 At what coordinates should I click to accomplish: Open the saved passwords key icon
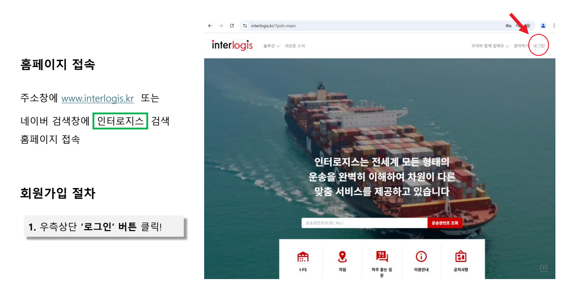(x=508, y=26)
